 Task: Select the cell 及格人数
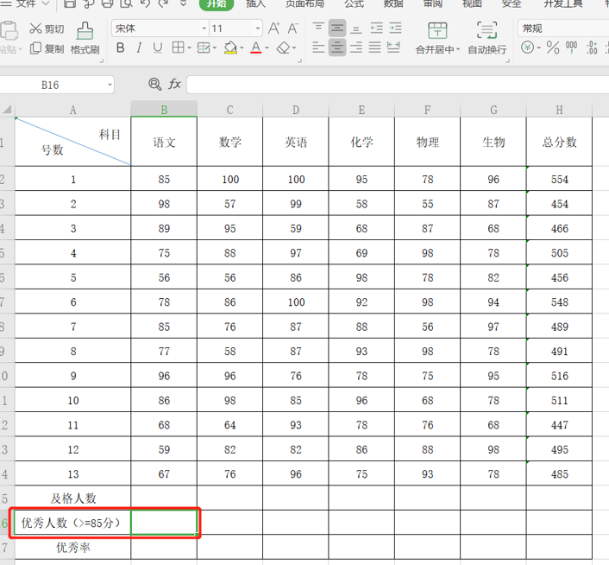point(73,498)
